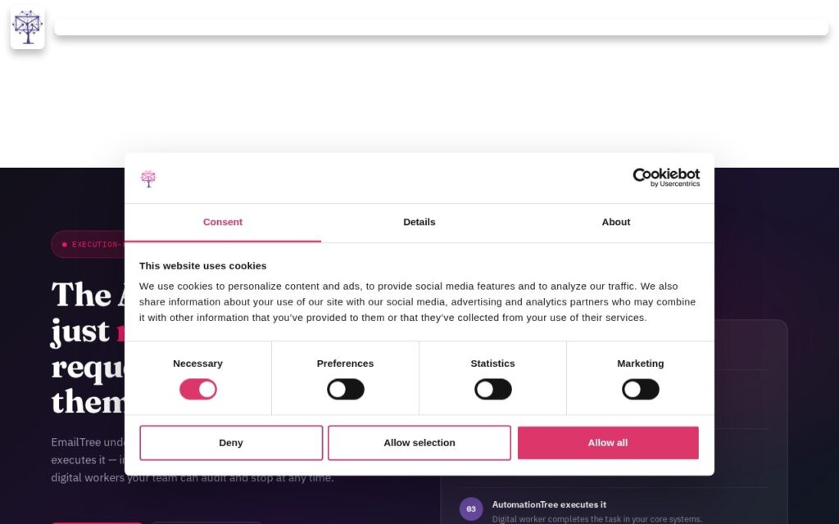
Task: Click the purple step 03 circle
Action: click(x=471, y=509)
